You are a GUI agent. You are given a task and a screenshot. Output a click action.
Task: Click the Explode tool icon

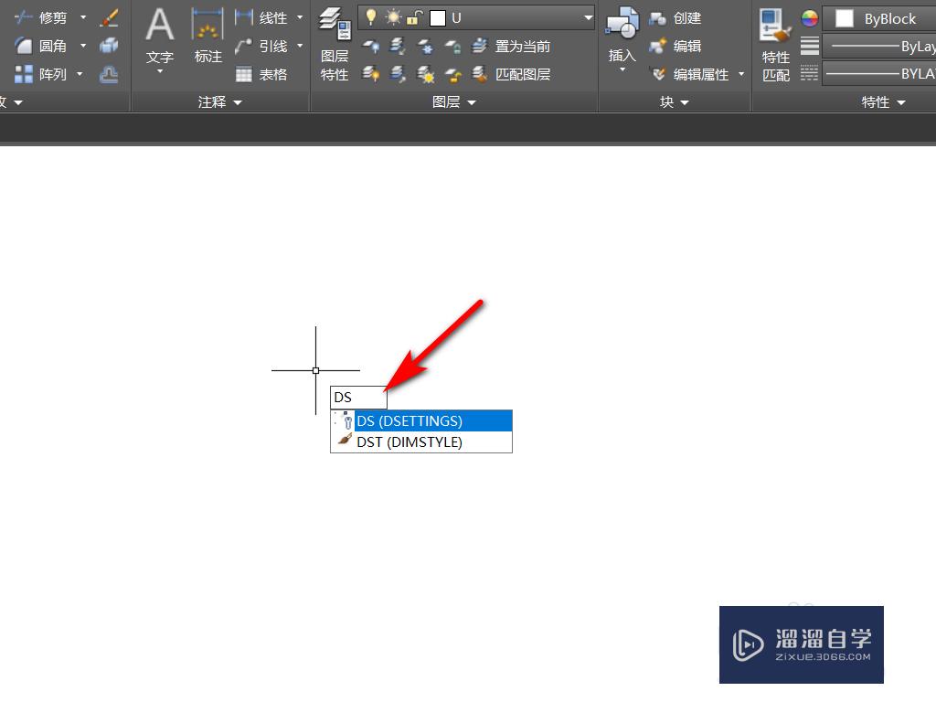tap(110, 46)
